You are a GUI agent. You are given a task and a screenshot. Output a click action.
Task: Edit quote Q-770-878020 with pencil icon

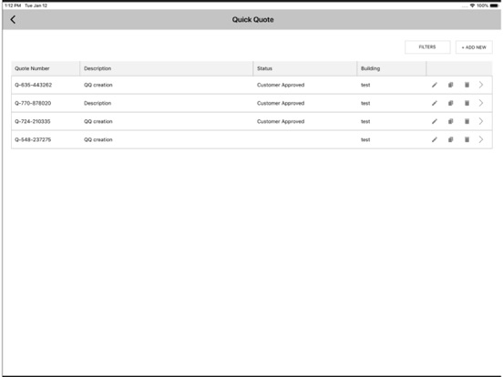(x=435, y=103)
